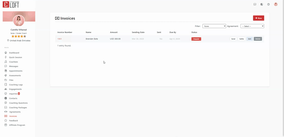Click the Coaching Logs notebook icon

(x=5, y=85)
